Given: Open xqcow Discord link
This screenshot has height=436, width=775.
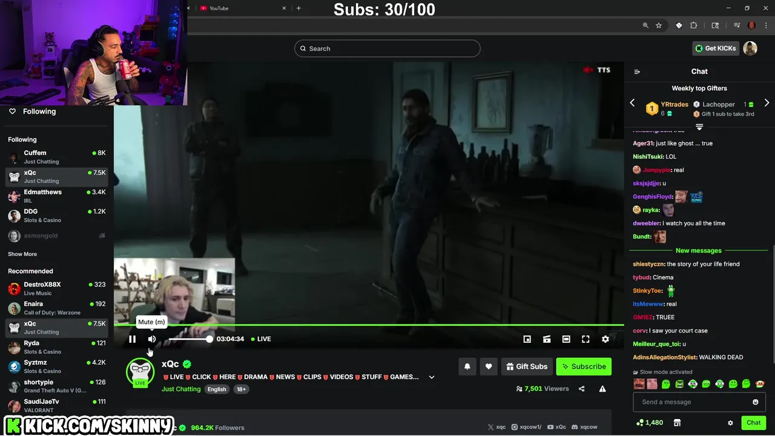Looking at the screenshot, I should point(584,428).
